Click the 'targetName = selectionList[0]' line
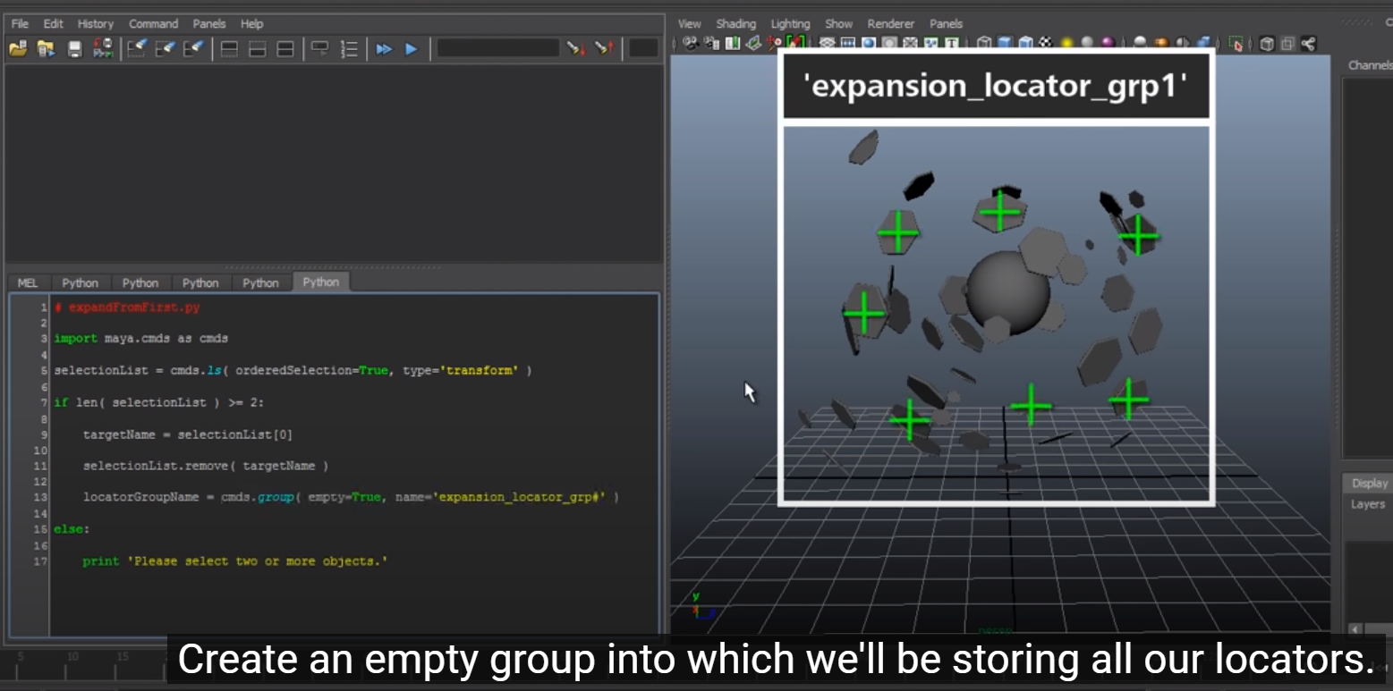The width and height of the screenshot is (1393, 691). click(x=188, y=434)
